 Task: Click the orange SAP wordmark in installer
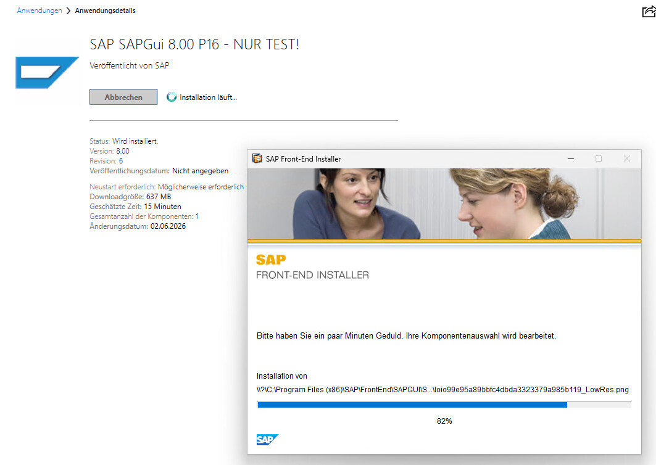coord(271,260)
